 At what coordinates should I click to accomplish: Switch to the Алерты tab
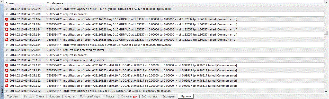pos(70,96)
